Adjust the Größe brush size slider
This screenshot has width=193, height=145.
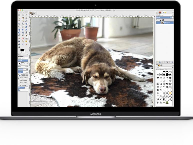23,67
